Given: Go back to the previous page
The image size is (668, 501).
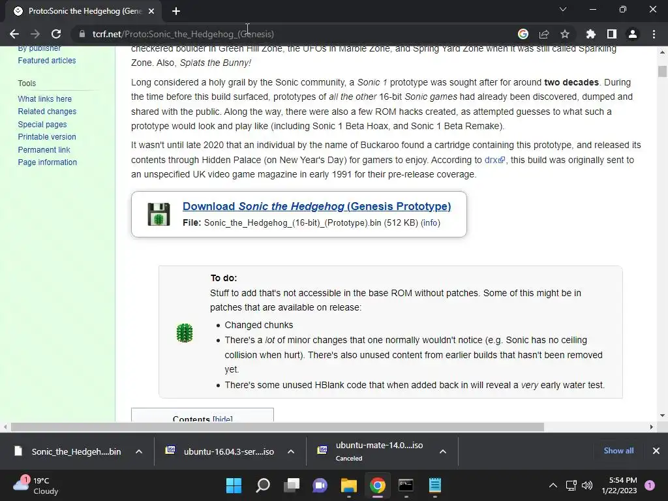Looking at the screenshot, I should click(x=14, y=34).
